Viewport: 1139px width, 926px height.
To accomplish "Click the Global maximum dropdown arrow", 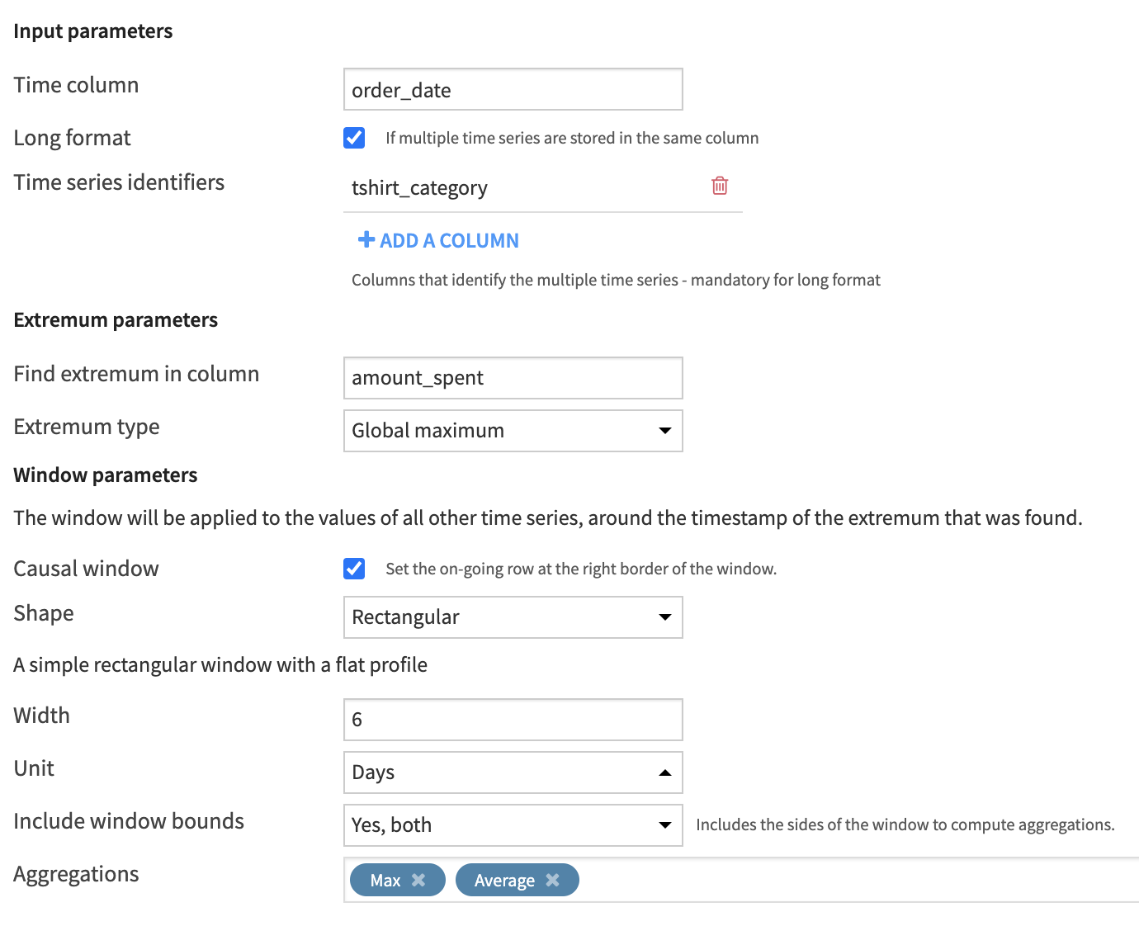I will [x=664, y=431].
